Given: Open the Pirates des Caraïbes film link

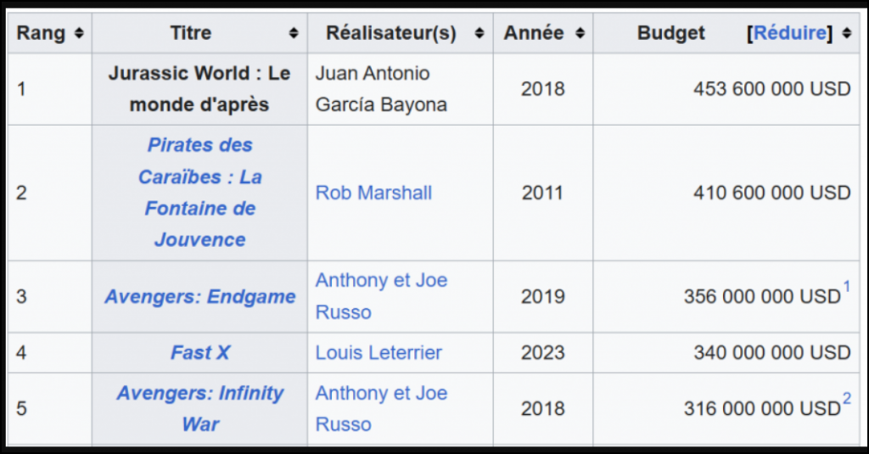Looking at the screenshot, I should click(200, 193).
